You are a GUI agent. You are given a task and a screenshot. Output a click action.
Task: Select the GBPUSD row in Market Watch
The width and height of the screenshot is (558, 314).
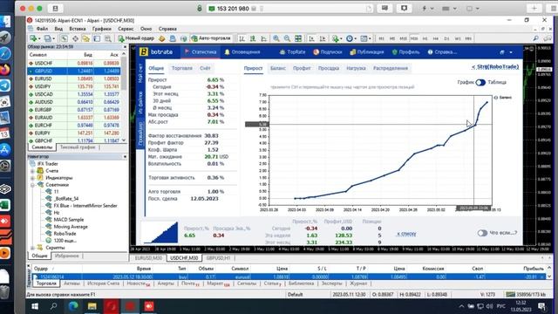(74, 71)
